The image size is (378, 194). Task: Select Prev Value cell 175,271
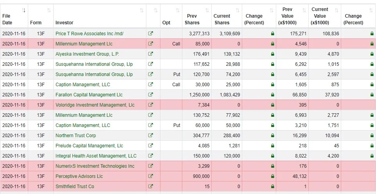point(298,34)
